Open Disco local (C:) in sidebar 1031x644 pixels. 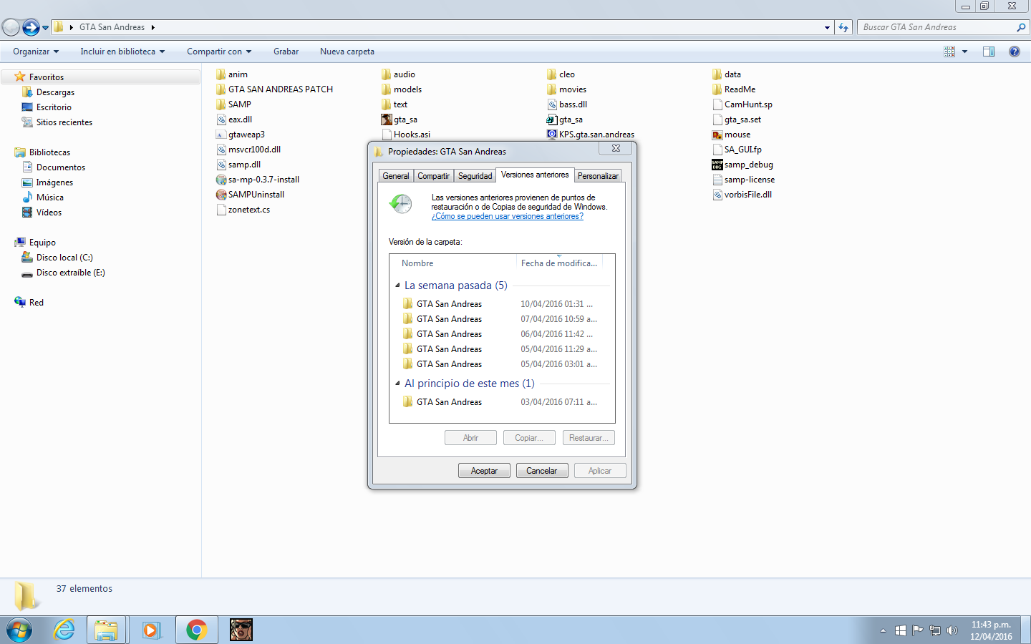[64, 258]
